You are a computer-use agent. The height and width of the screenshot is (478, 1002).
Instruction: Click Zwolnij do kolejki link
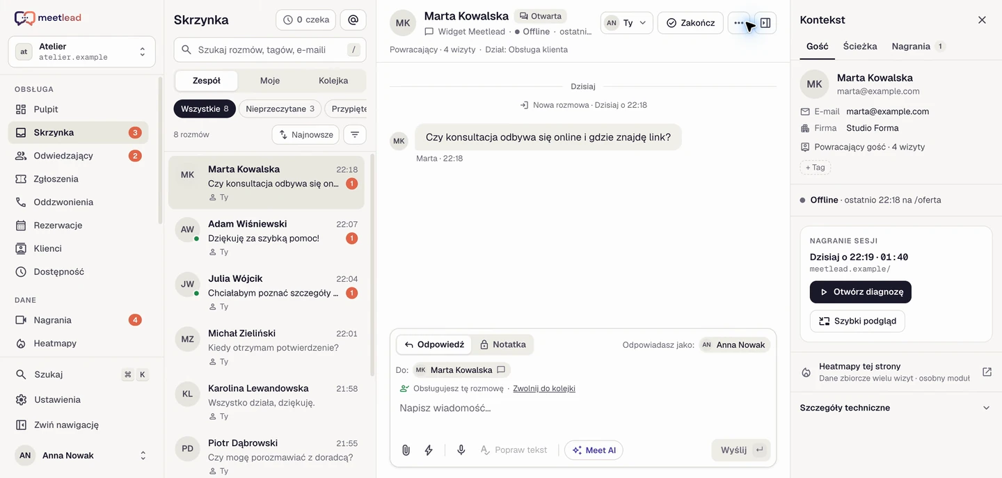pyautogui.click(x=544, y=389)
